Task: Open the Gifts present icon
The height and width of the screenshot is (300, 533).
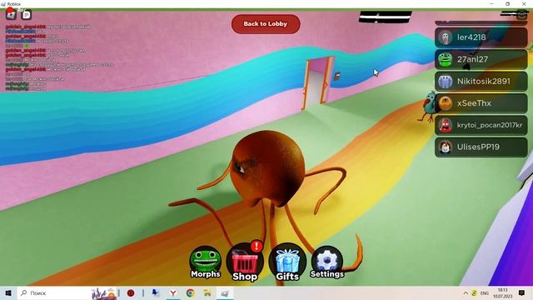Action: 287,262
